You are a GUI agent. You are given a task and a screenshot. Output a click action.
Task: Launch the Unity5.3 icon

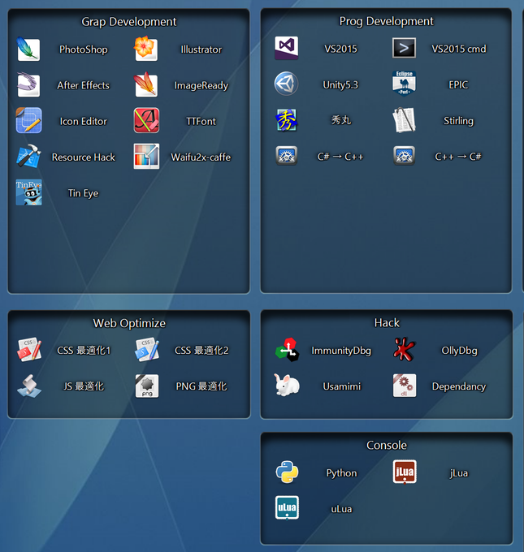pos(286,84)
